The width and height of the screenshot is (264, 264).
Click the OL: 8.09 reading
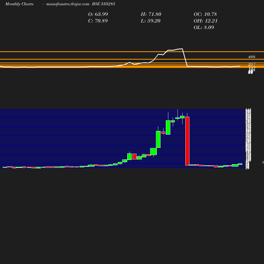click(204, 27)
